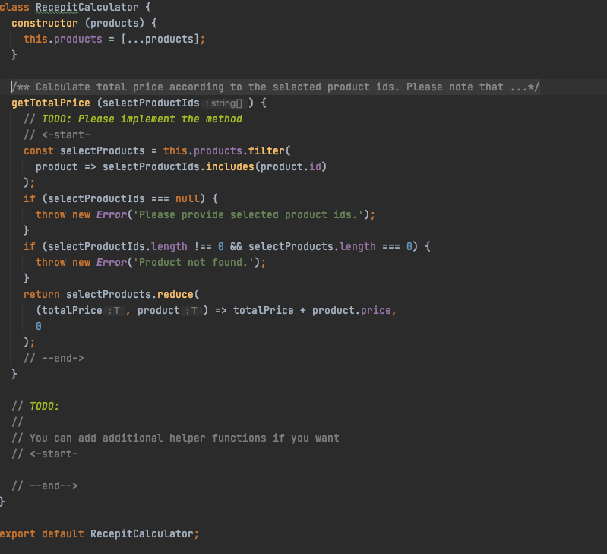The height and width of the screenshot is (554, 607).
Task: Click the '+' operator in totalPrice + product.price
Action: [x=302, y=311]
